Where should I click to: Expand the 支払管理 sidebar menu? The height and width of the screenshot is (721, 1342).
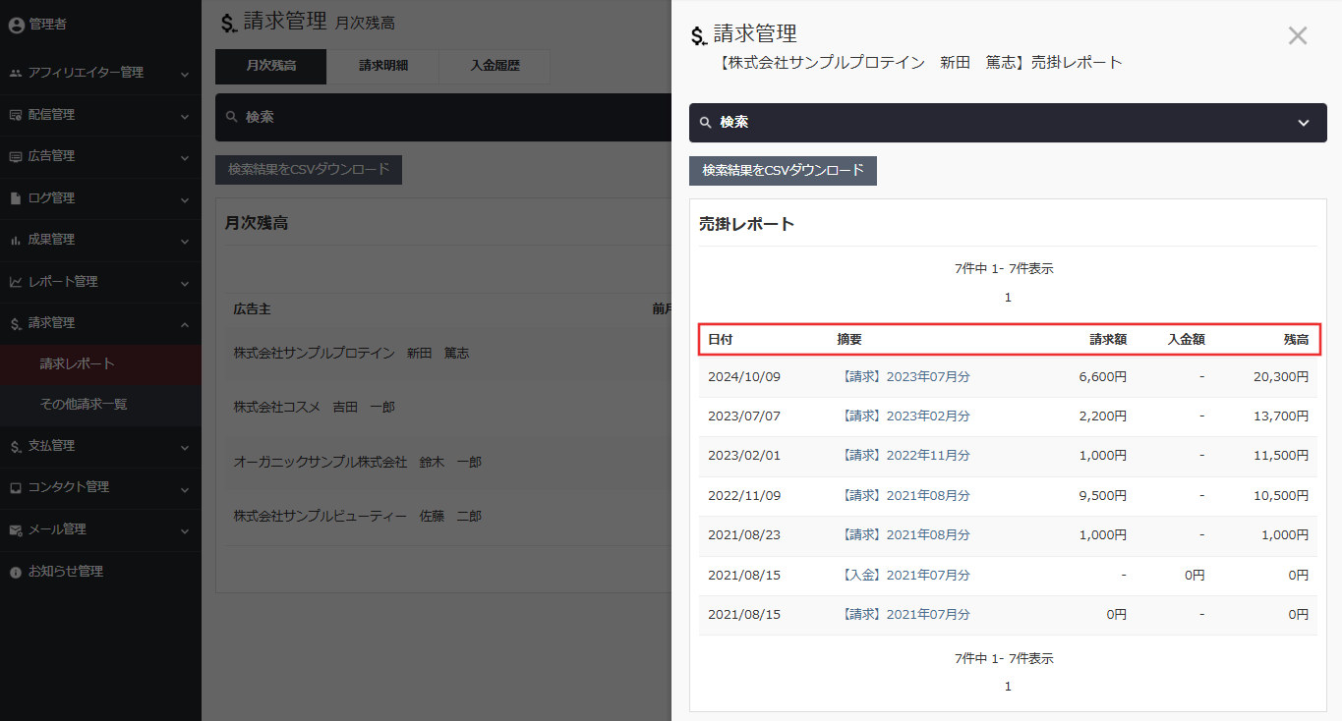click(x=185, y=446)
